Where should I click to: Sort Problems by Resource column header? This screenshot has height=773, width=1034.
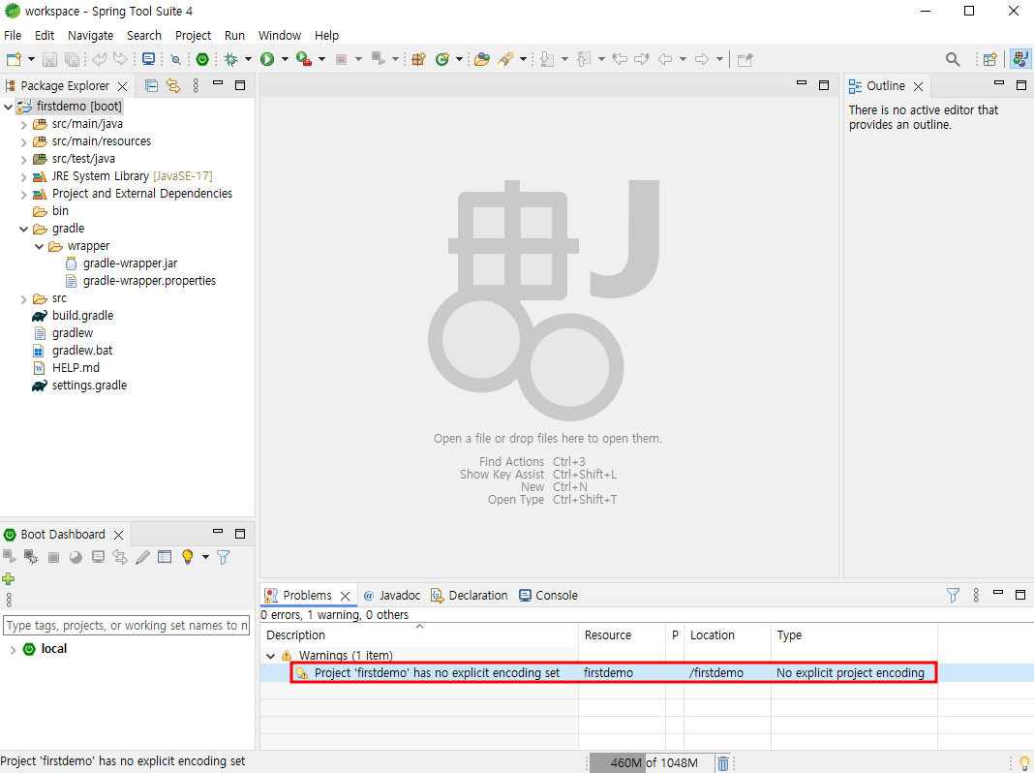point(622,635)
